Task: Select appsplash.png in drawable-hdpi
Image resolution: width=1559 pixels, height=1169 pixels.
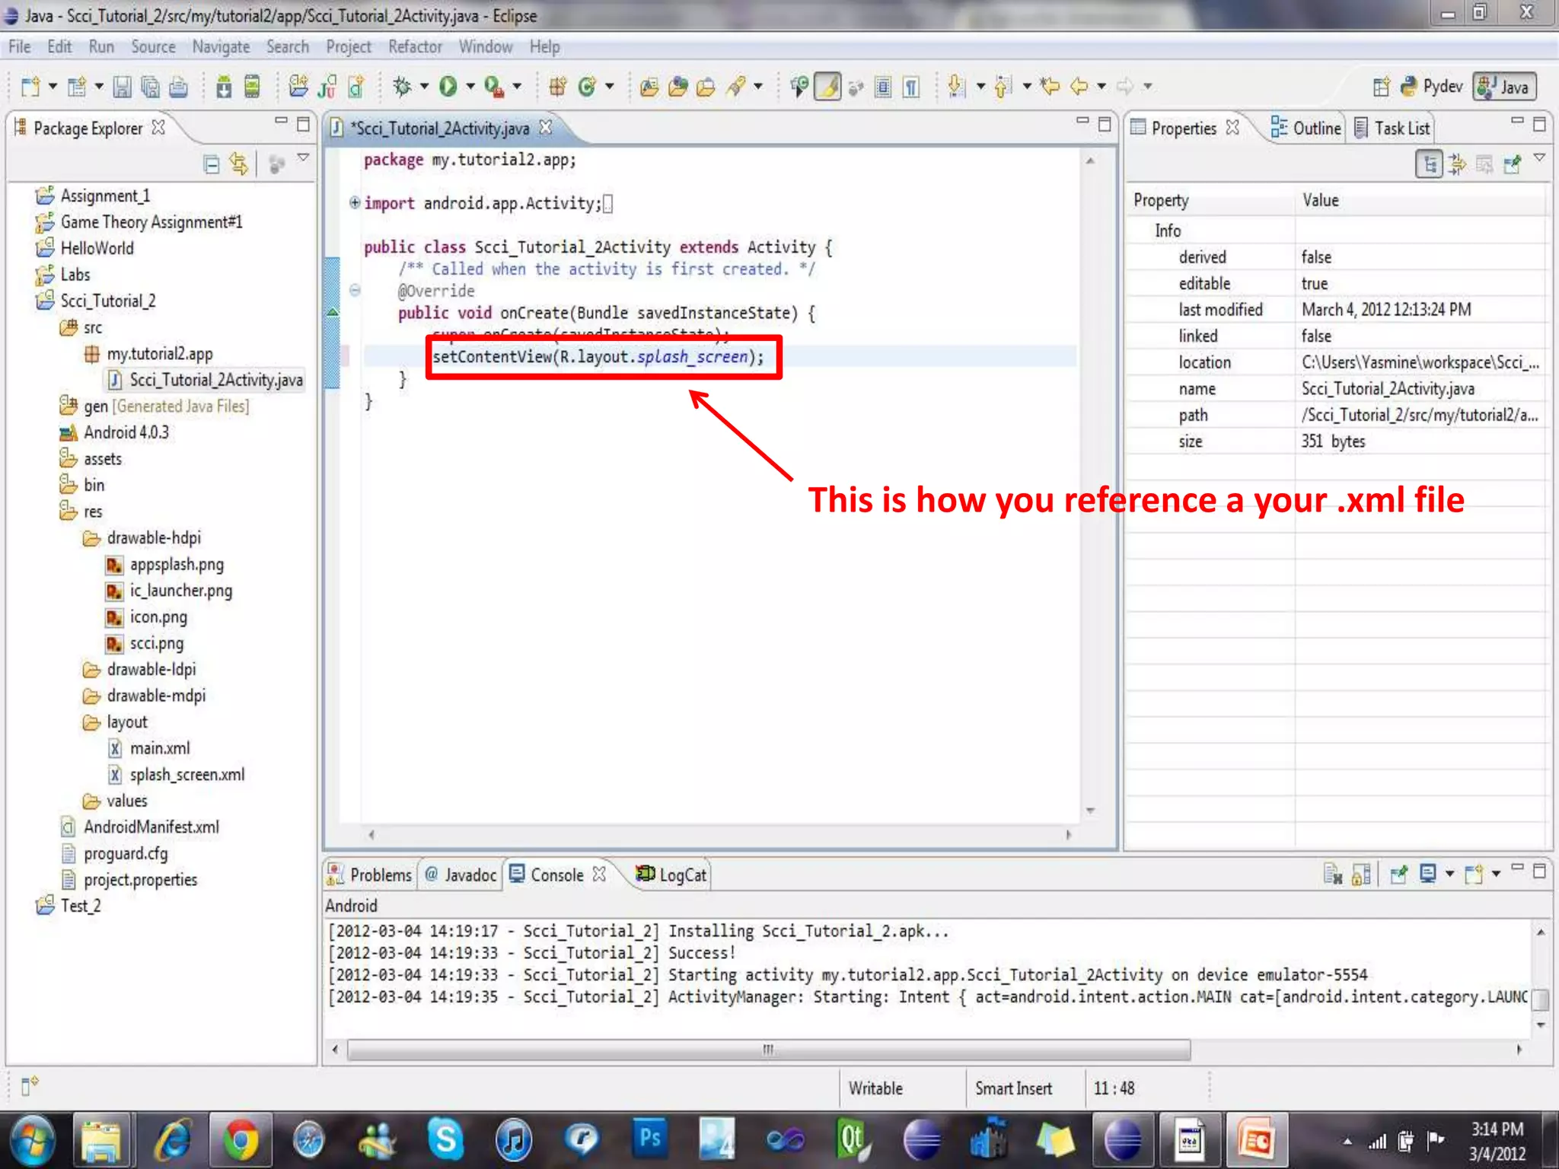Action: click(x=166, y=565)
